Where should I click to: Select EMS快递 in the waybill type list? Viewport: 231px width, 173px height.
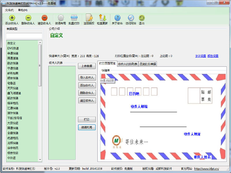pos(13,48)
